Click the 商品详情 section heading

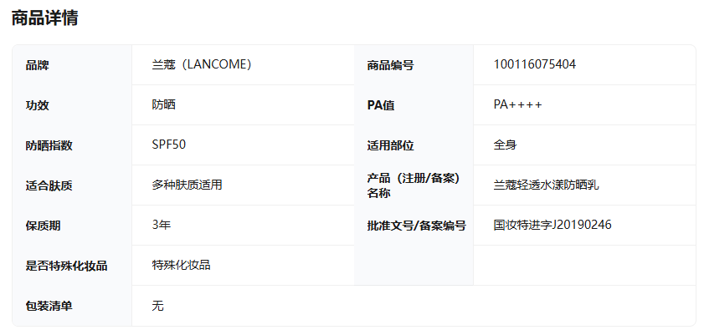[x=44, y=18]
